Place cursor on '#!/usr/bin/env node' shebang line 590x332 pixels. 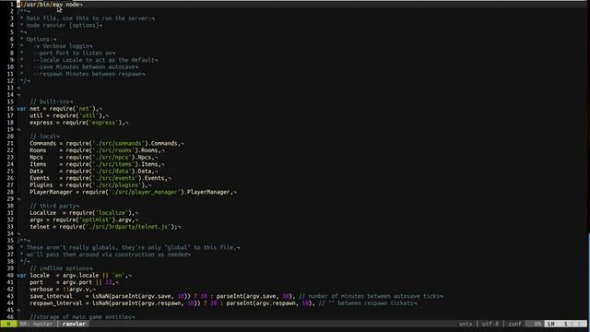point(50,5)
